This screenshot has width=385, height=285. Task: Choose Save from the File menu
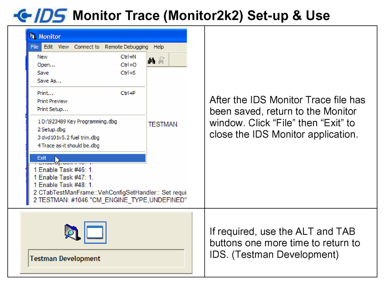pos(88,73)
